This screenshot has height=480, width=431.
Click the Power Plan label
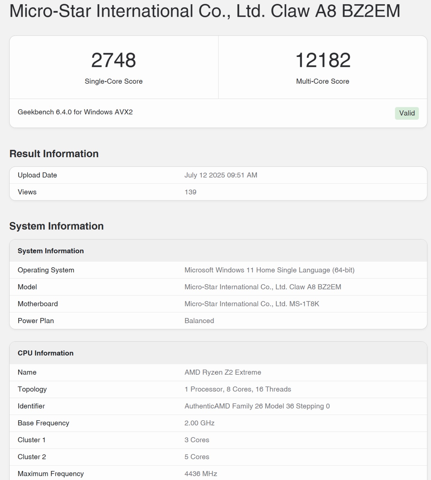click(x=36, y=321)
